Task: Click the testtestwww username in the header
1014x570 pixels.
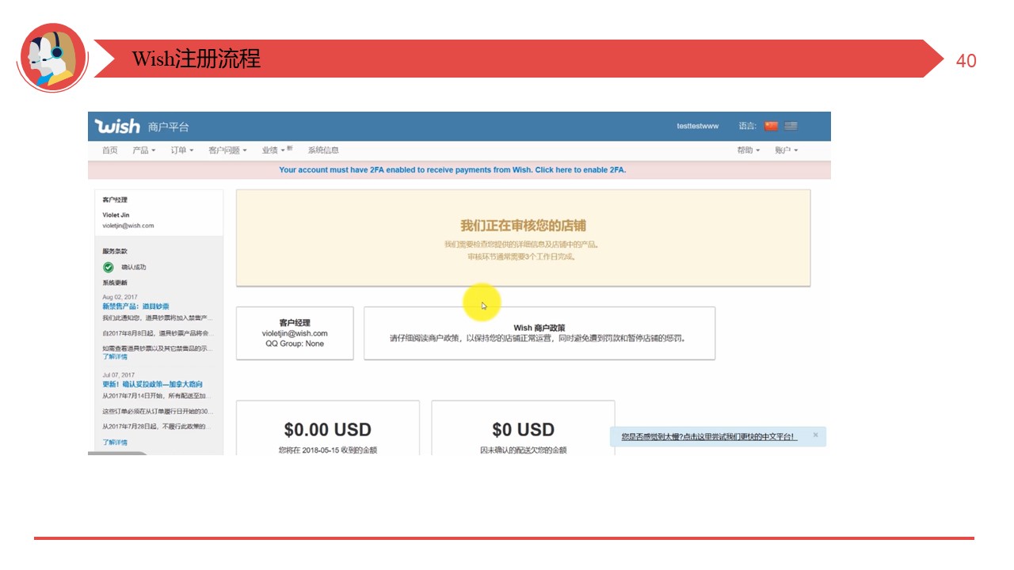Action: pos(698,127)
